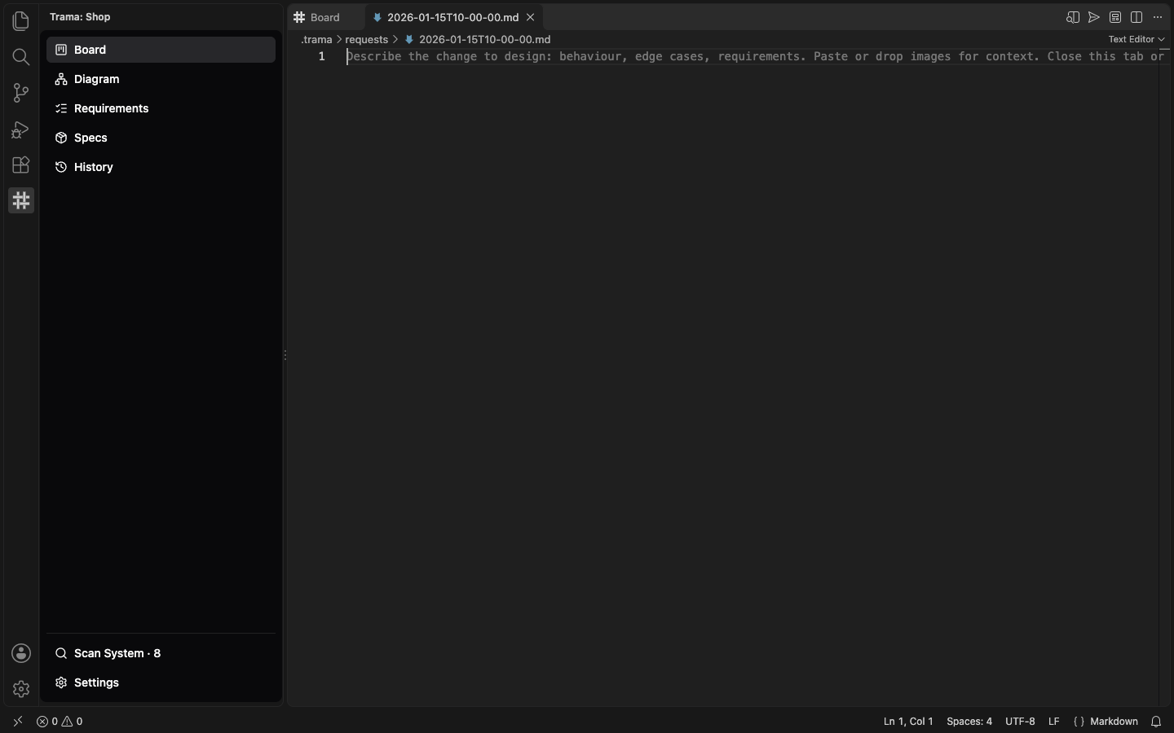Open the notifications bell

1156,722
